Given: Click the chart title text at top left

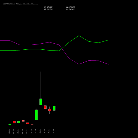Looking at the screenshot, I should 21,4.
